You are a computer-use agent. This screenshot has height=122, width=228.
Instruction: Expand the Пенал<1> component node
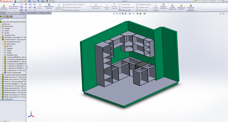(x=1, y=81)
